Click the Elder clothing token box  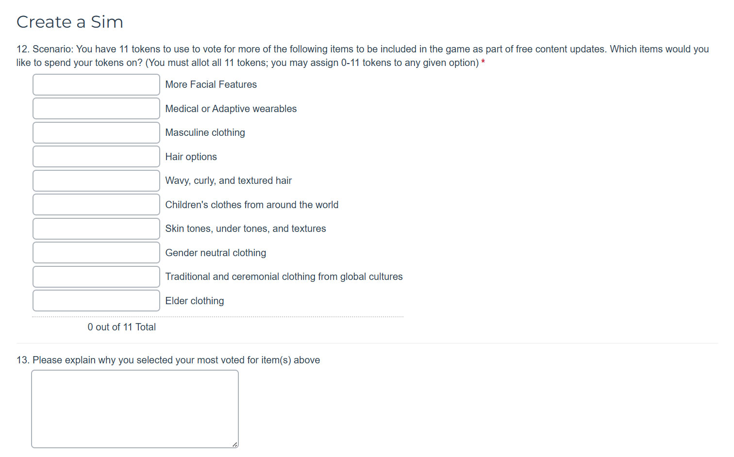(x=96, y=301)
